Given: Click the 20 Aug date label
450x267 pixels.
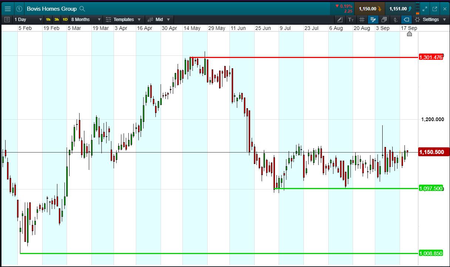Looking at the screenshot, I should coord(362,28).
